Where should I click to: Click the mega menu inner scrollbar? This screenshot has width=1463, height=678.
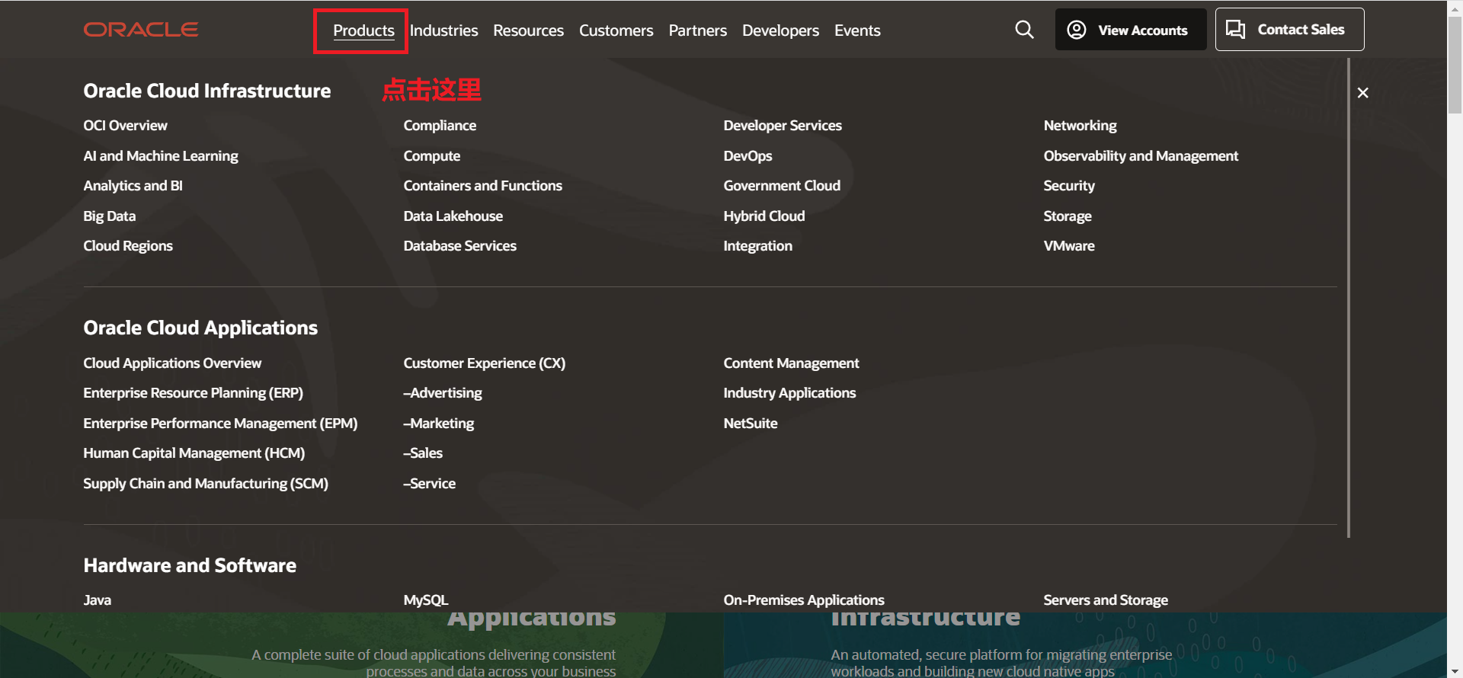1349,298
